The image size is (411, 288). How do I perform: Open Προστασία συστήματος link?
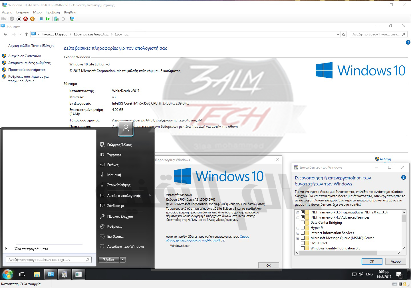(x=27, y=70)
